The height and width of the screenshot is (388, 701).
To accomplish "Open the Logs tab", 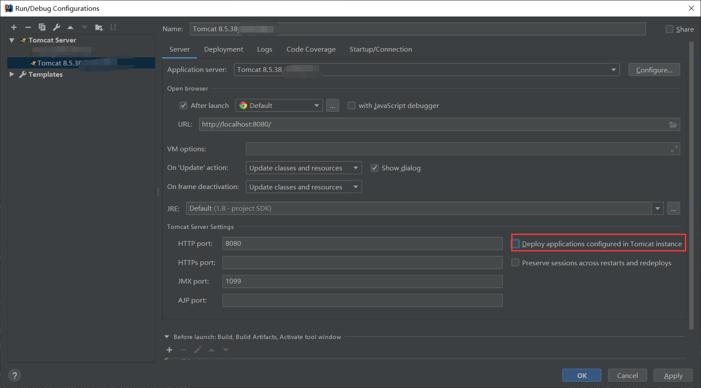I will tap(265, 49).
